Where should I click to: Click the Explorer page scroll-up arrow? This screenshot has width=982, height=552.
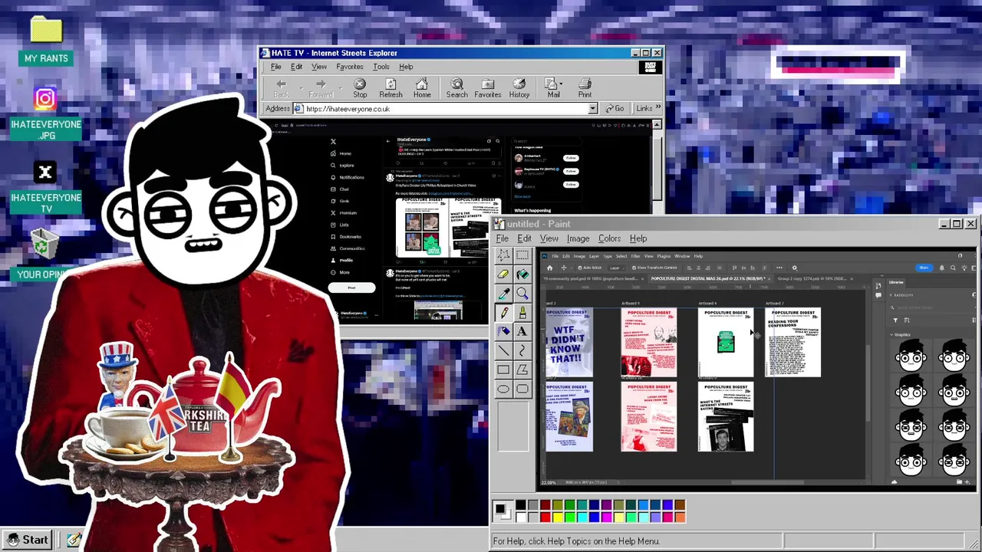(x=657, y=124)
